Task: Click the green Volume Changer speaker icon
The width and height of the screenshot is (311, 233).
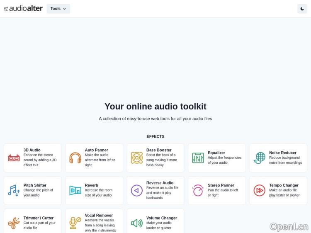Action: click(x=137, y=223)
